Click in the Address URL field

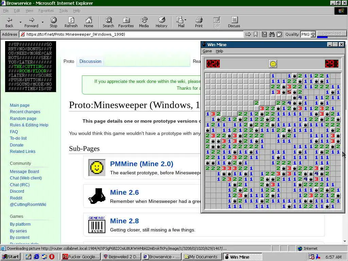coord(132,34)
